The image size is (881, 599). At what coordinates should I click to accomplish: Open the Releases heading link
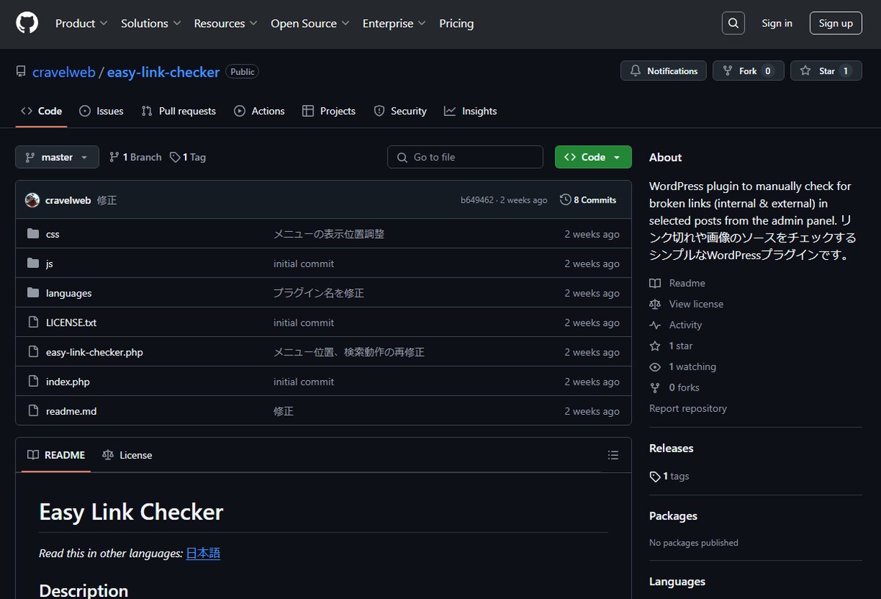671,449
